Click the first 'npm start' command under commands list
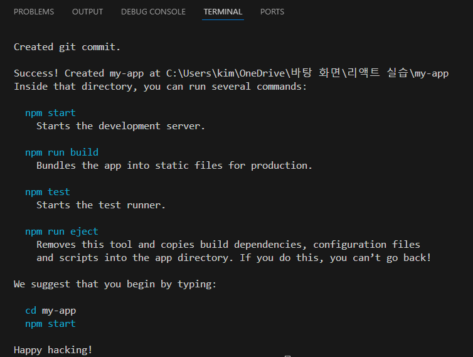The image size is (473, 357). pos(50,113)
